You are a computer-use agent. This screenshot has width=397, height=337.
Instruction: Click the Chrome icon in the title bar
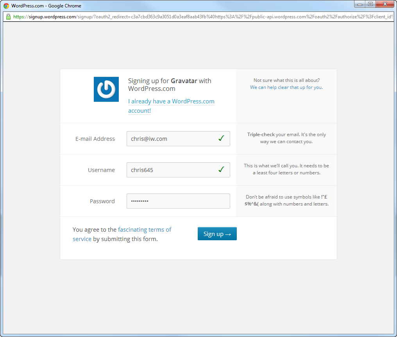pos(6,6)
